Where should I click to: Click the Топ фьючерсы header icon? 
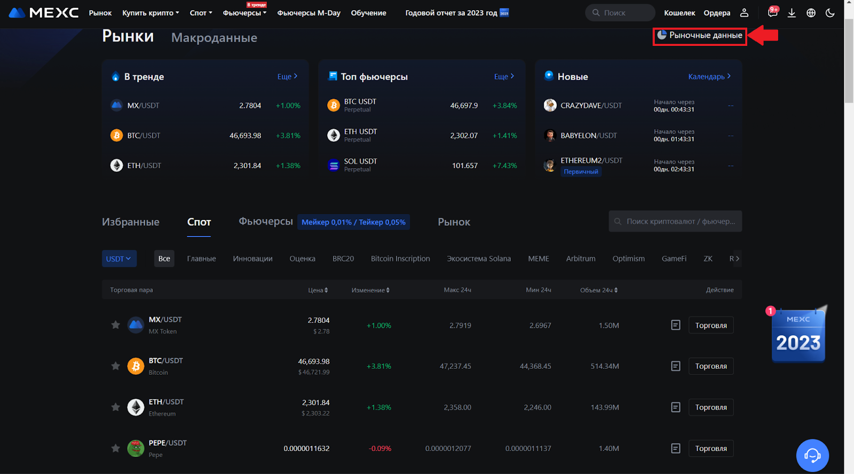(333, 76)
